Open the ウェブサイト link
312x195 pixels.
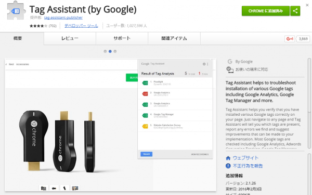point(245,158)
